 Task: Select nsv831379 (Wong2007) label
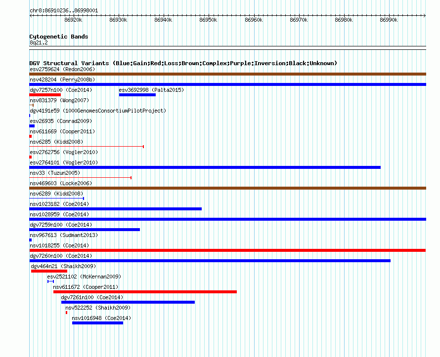[59, 100]
